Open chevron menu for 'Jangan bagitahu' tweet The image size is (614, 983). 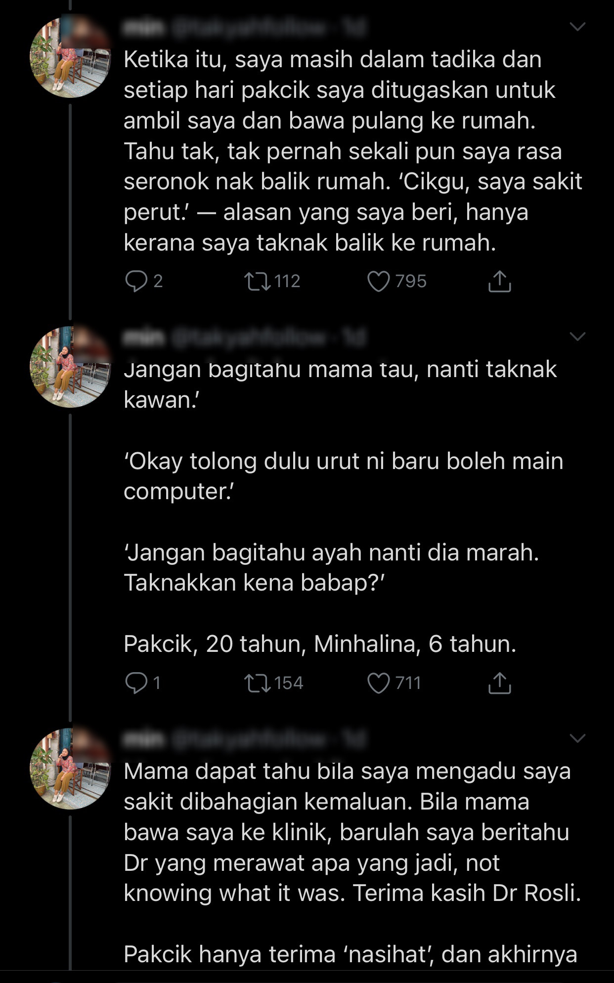(577, 337)
